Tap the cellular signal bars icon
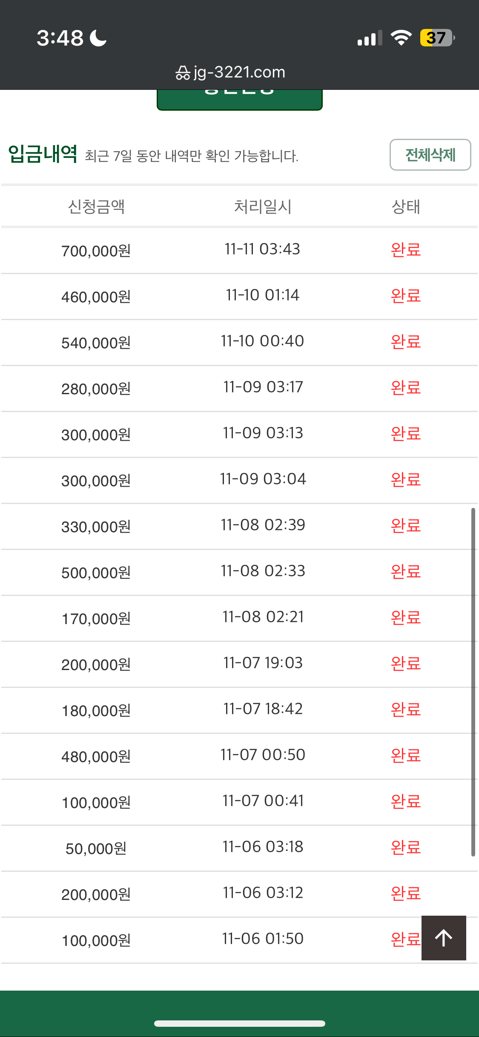Viewport: 479px width, 1037px height. (370, 38)
